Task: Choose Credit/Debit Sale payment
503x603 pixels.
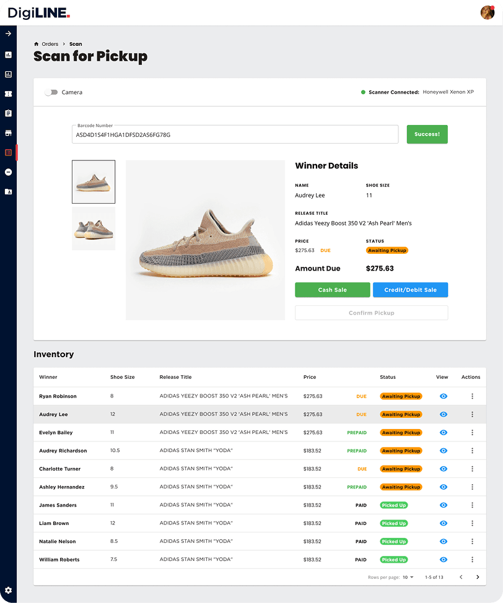Action: coord(410,290)
